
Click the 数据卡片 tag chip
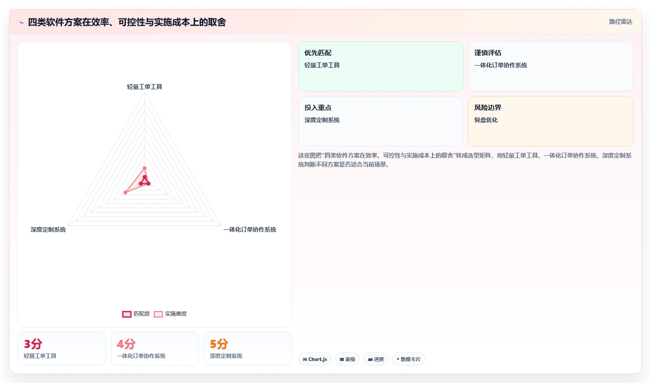[x=409, y=359]
